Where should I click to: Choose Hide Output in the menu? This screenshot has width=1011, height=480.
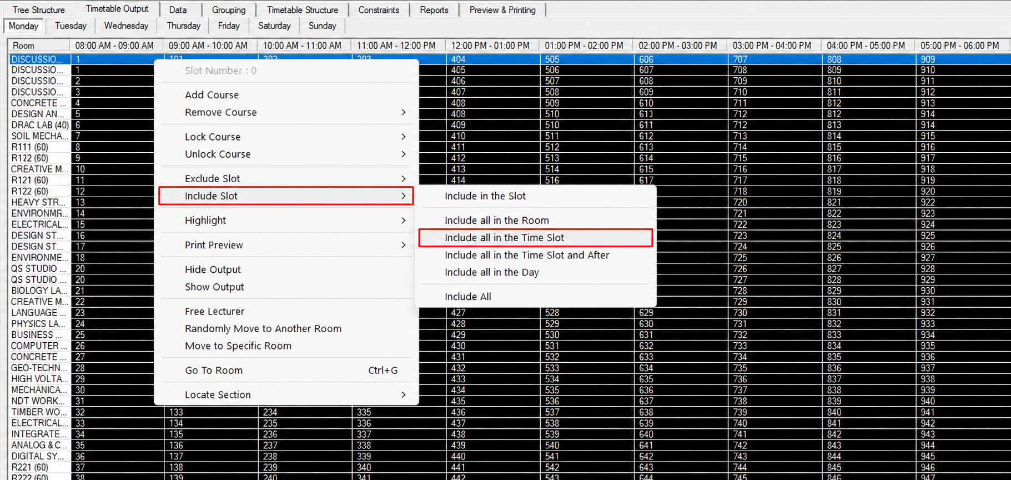click(x=286, y=269)
